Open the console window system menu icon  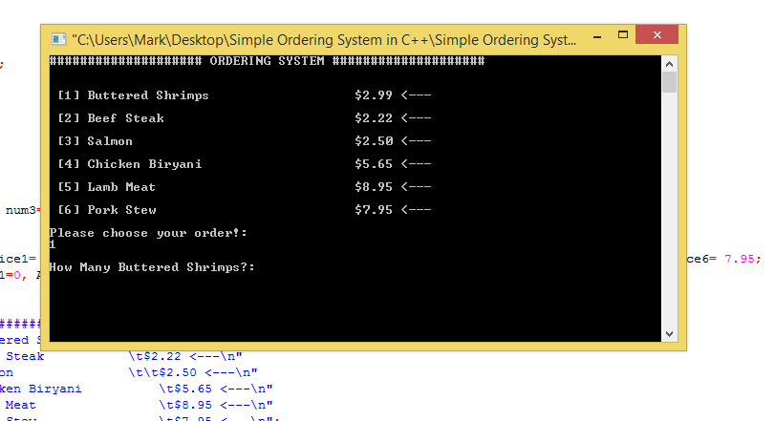point(59,39)
